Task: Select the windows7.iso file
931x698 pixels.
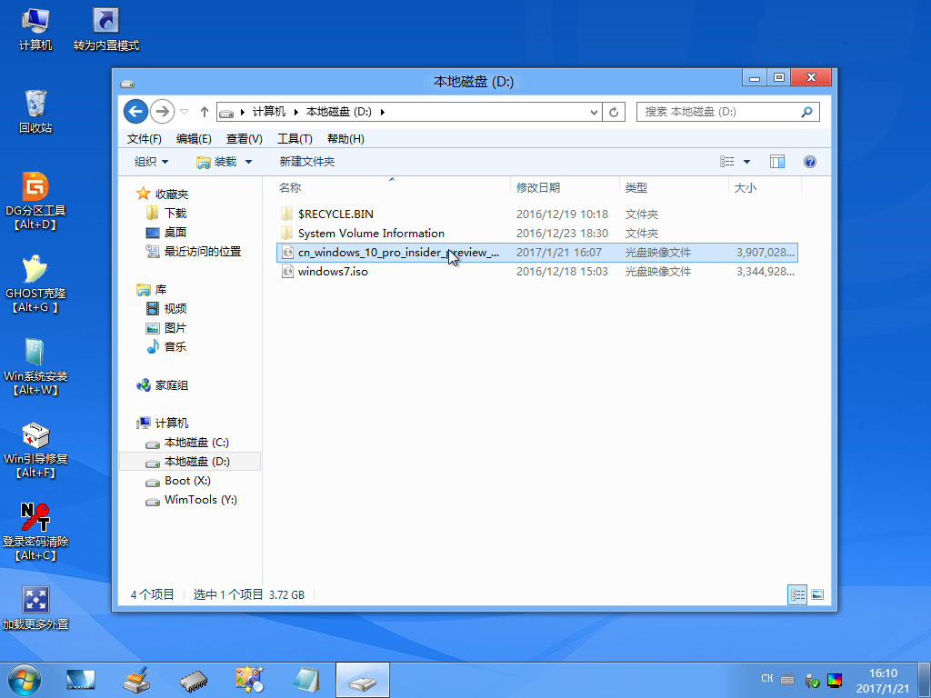Action: pyautogui.click(x=536, y=271)
